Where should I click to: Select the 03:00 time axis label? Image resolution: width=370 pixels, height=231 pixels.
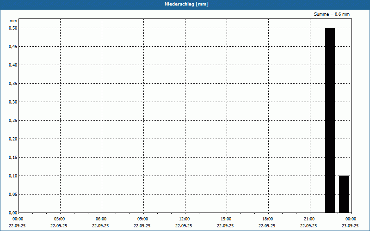pos(59,219)
